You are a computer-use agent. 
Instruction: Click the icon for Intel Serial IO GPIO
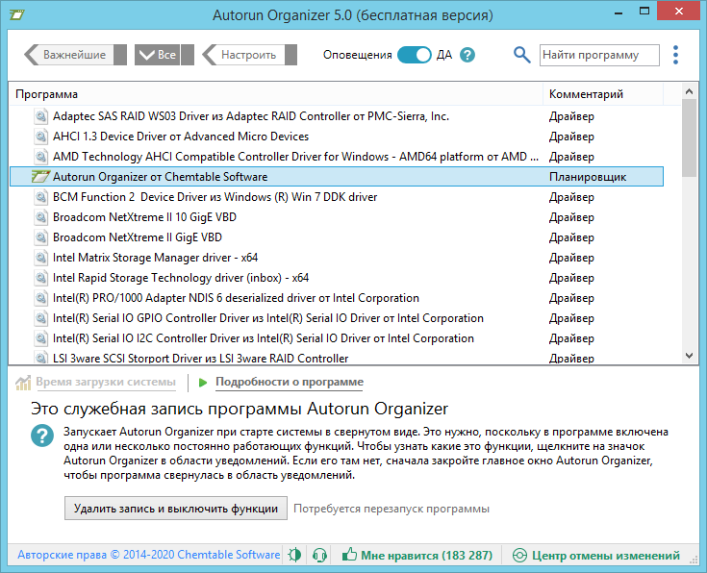coord(41,318)
